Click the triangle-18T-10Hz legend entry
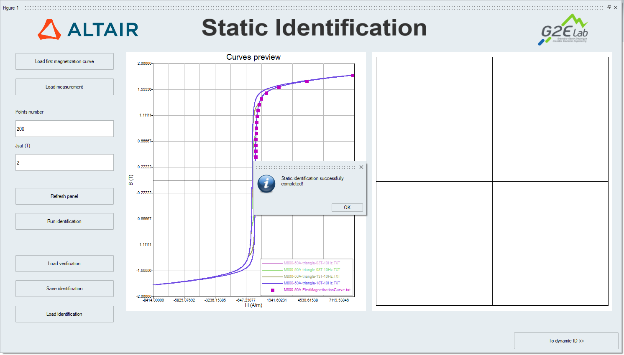The height and width of the screenshot is (355, 624). click(x=312, y=283)
